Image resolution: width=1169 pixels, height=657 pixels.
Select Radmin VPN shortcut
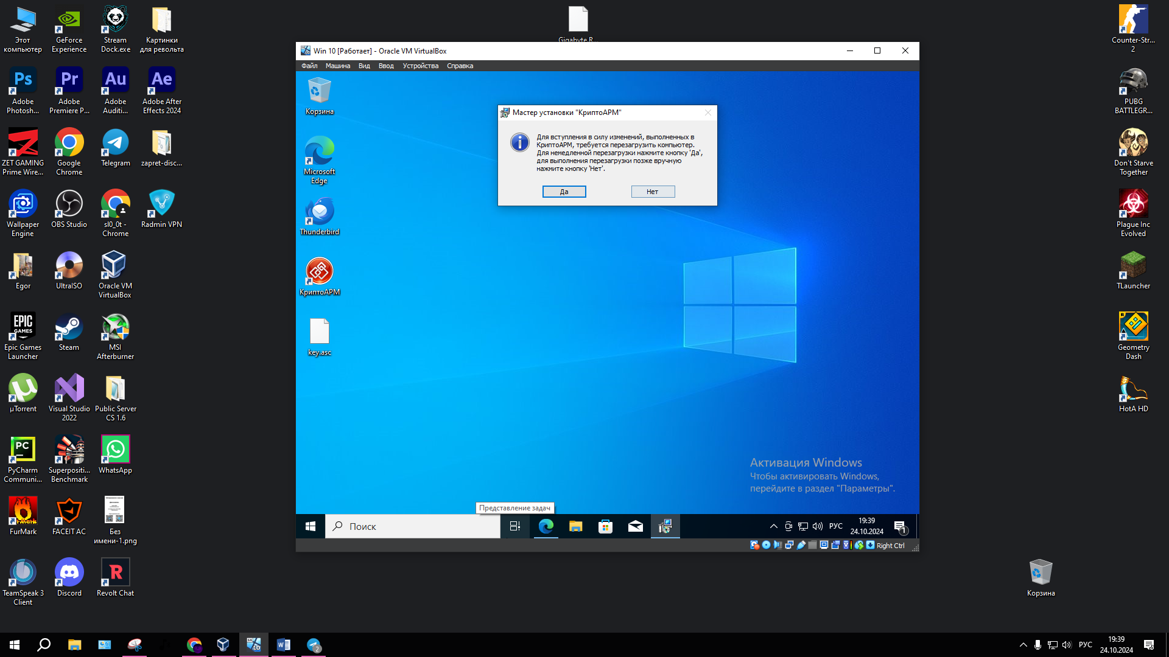tap(162, 209)
